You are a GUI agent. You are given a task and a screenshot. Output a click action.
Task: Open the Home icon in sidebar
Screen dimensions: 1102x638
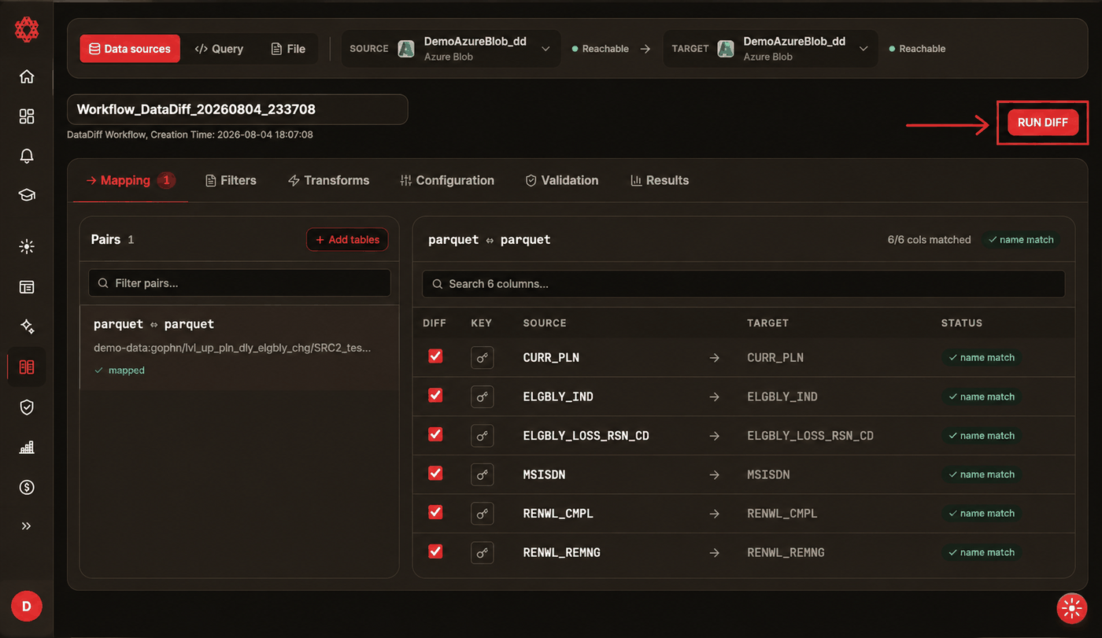coord(27,76)
